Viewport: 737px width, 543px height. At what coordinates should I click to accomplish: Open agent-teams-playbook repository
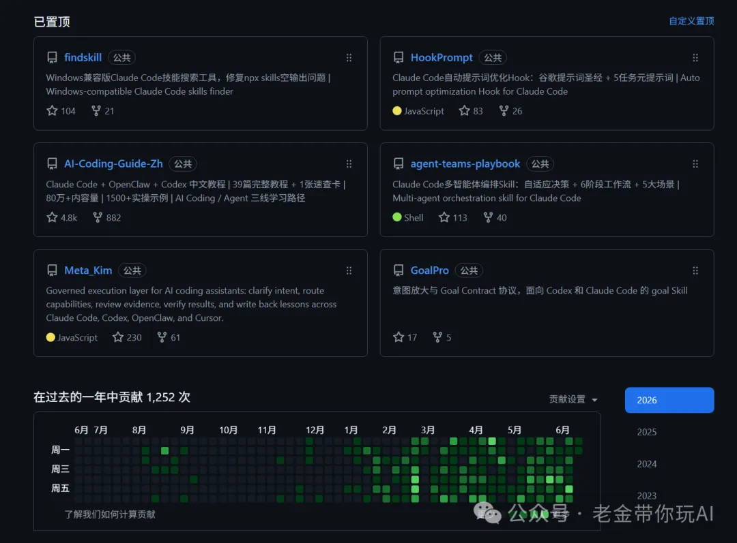tap(465, 164)
